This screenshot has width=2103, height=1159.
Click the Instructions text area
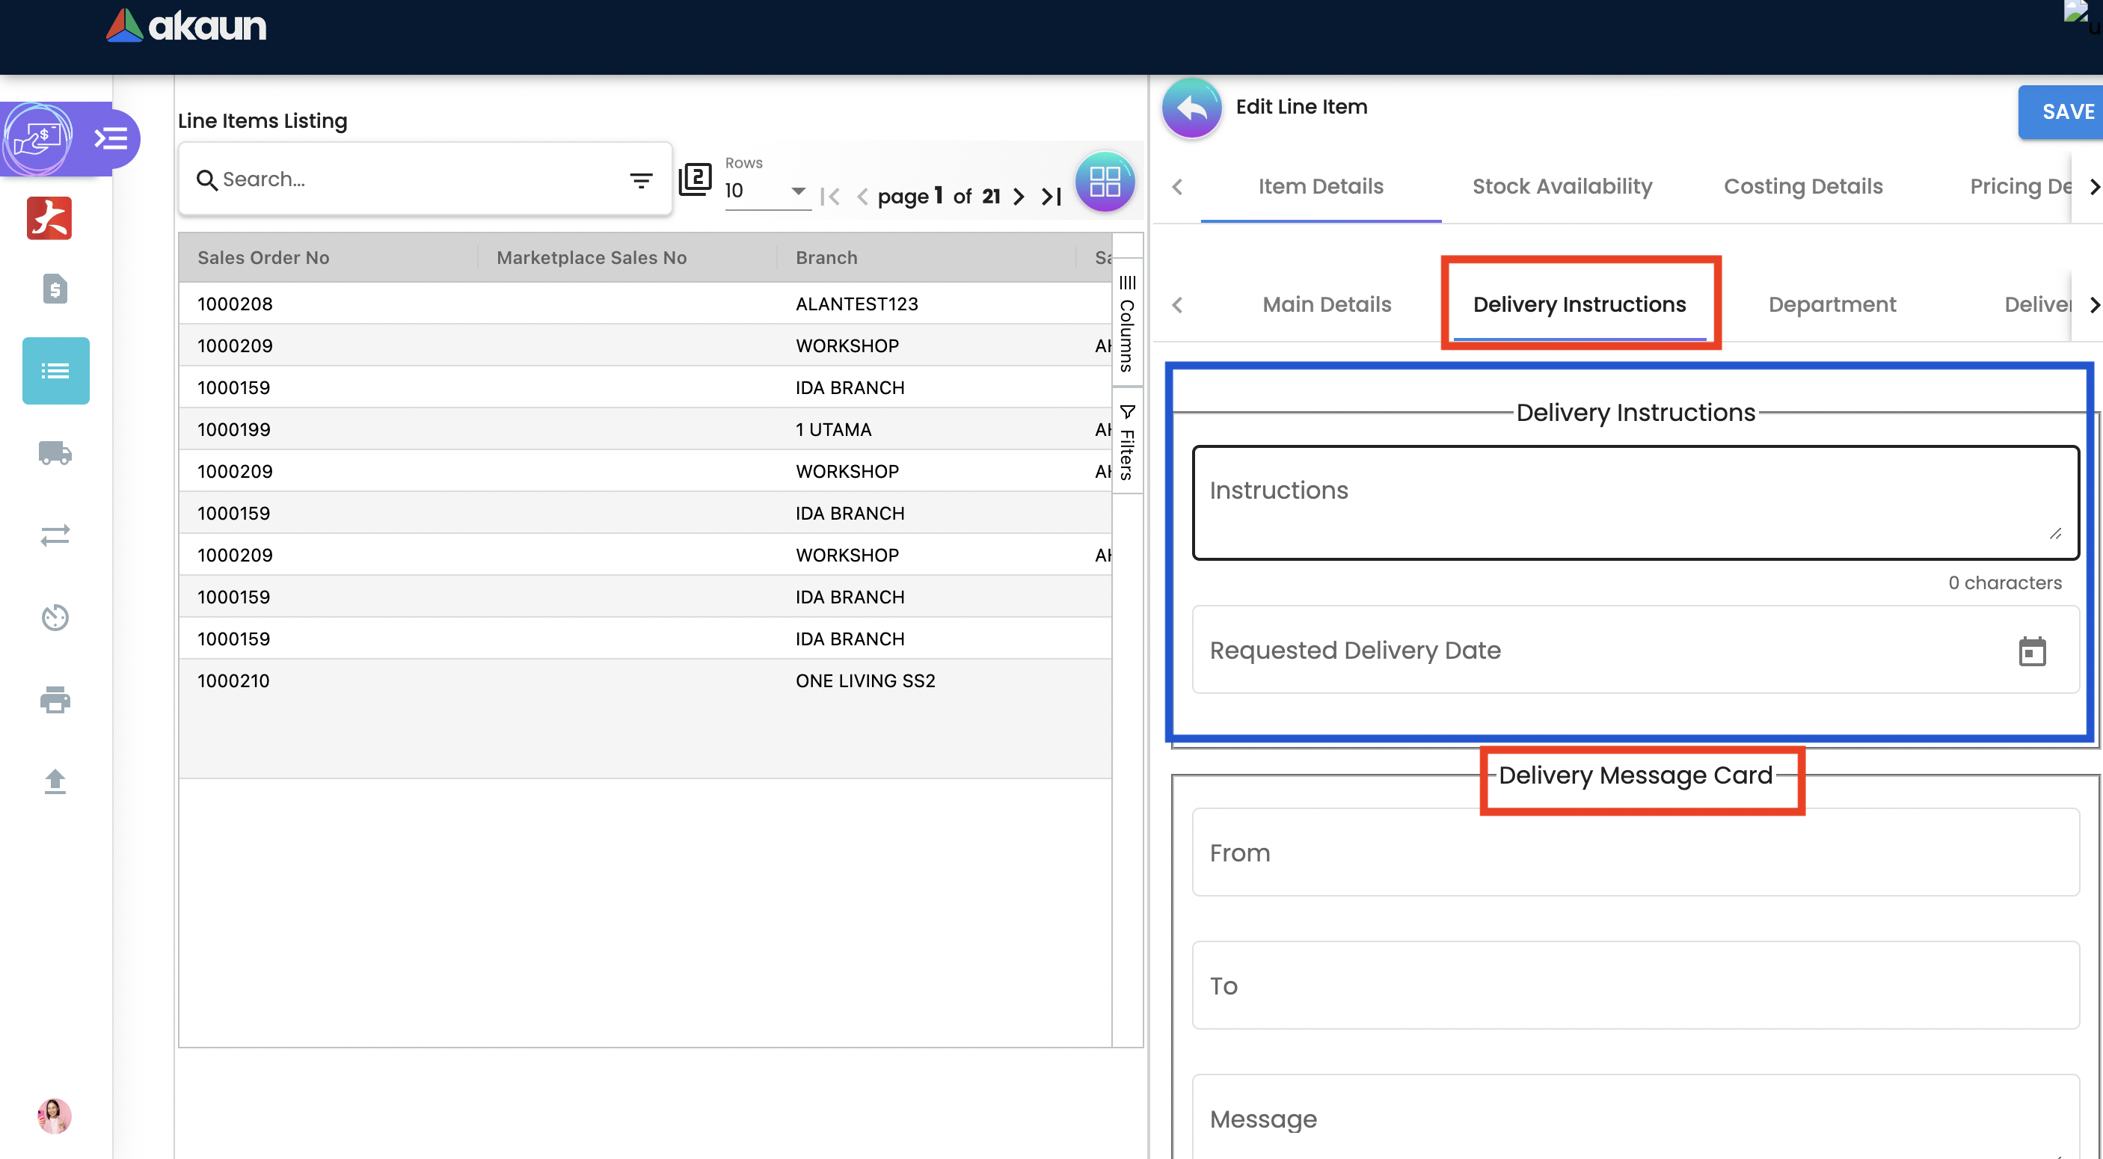[1634, 502]
